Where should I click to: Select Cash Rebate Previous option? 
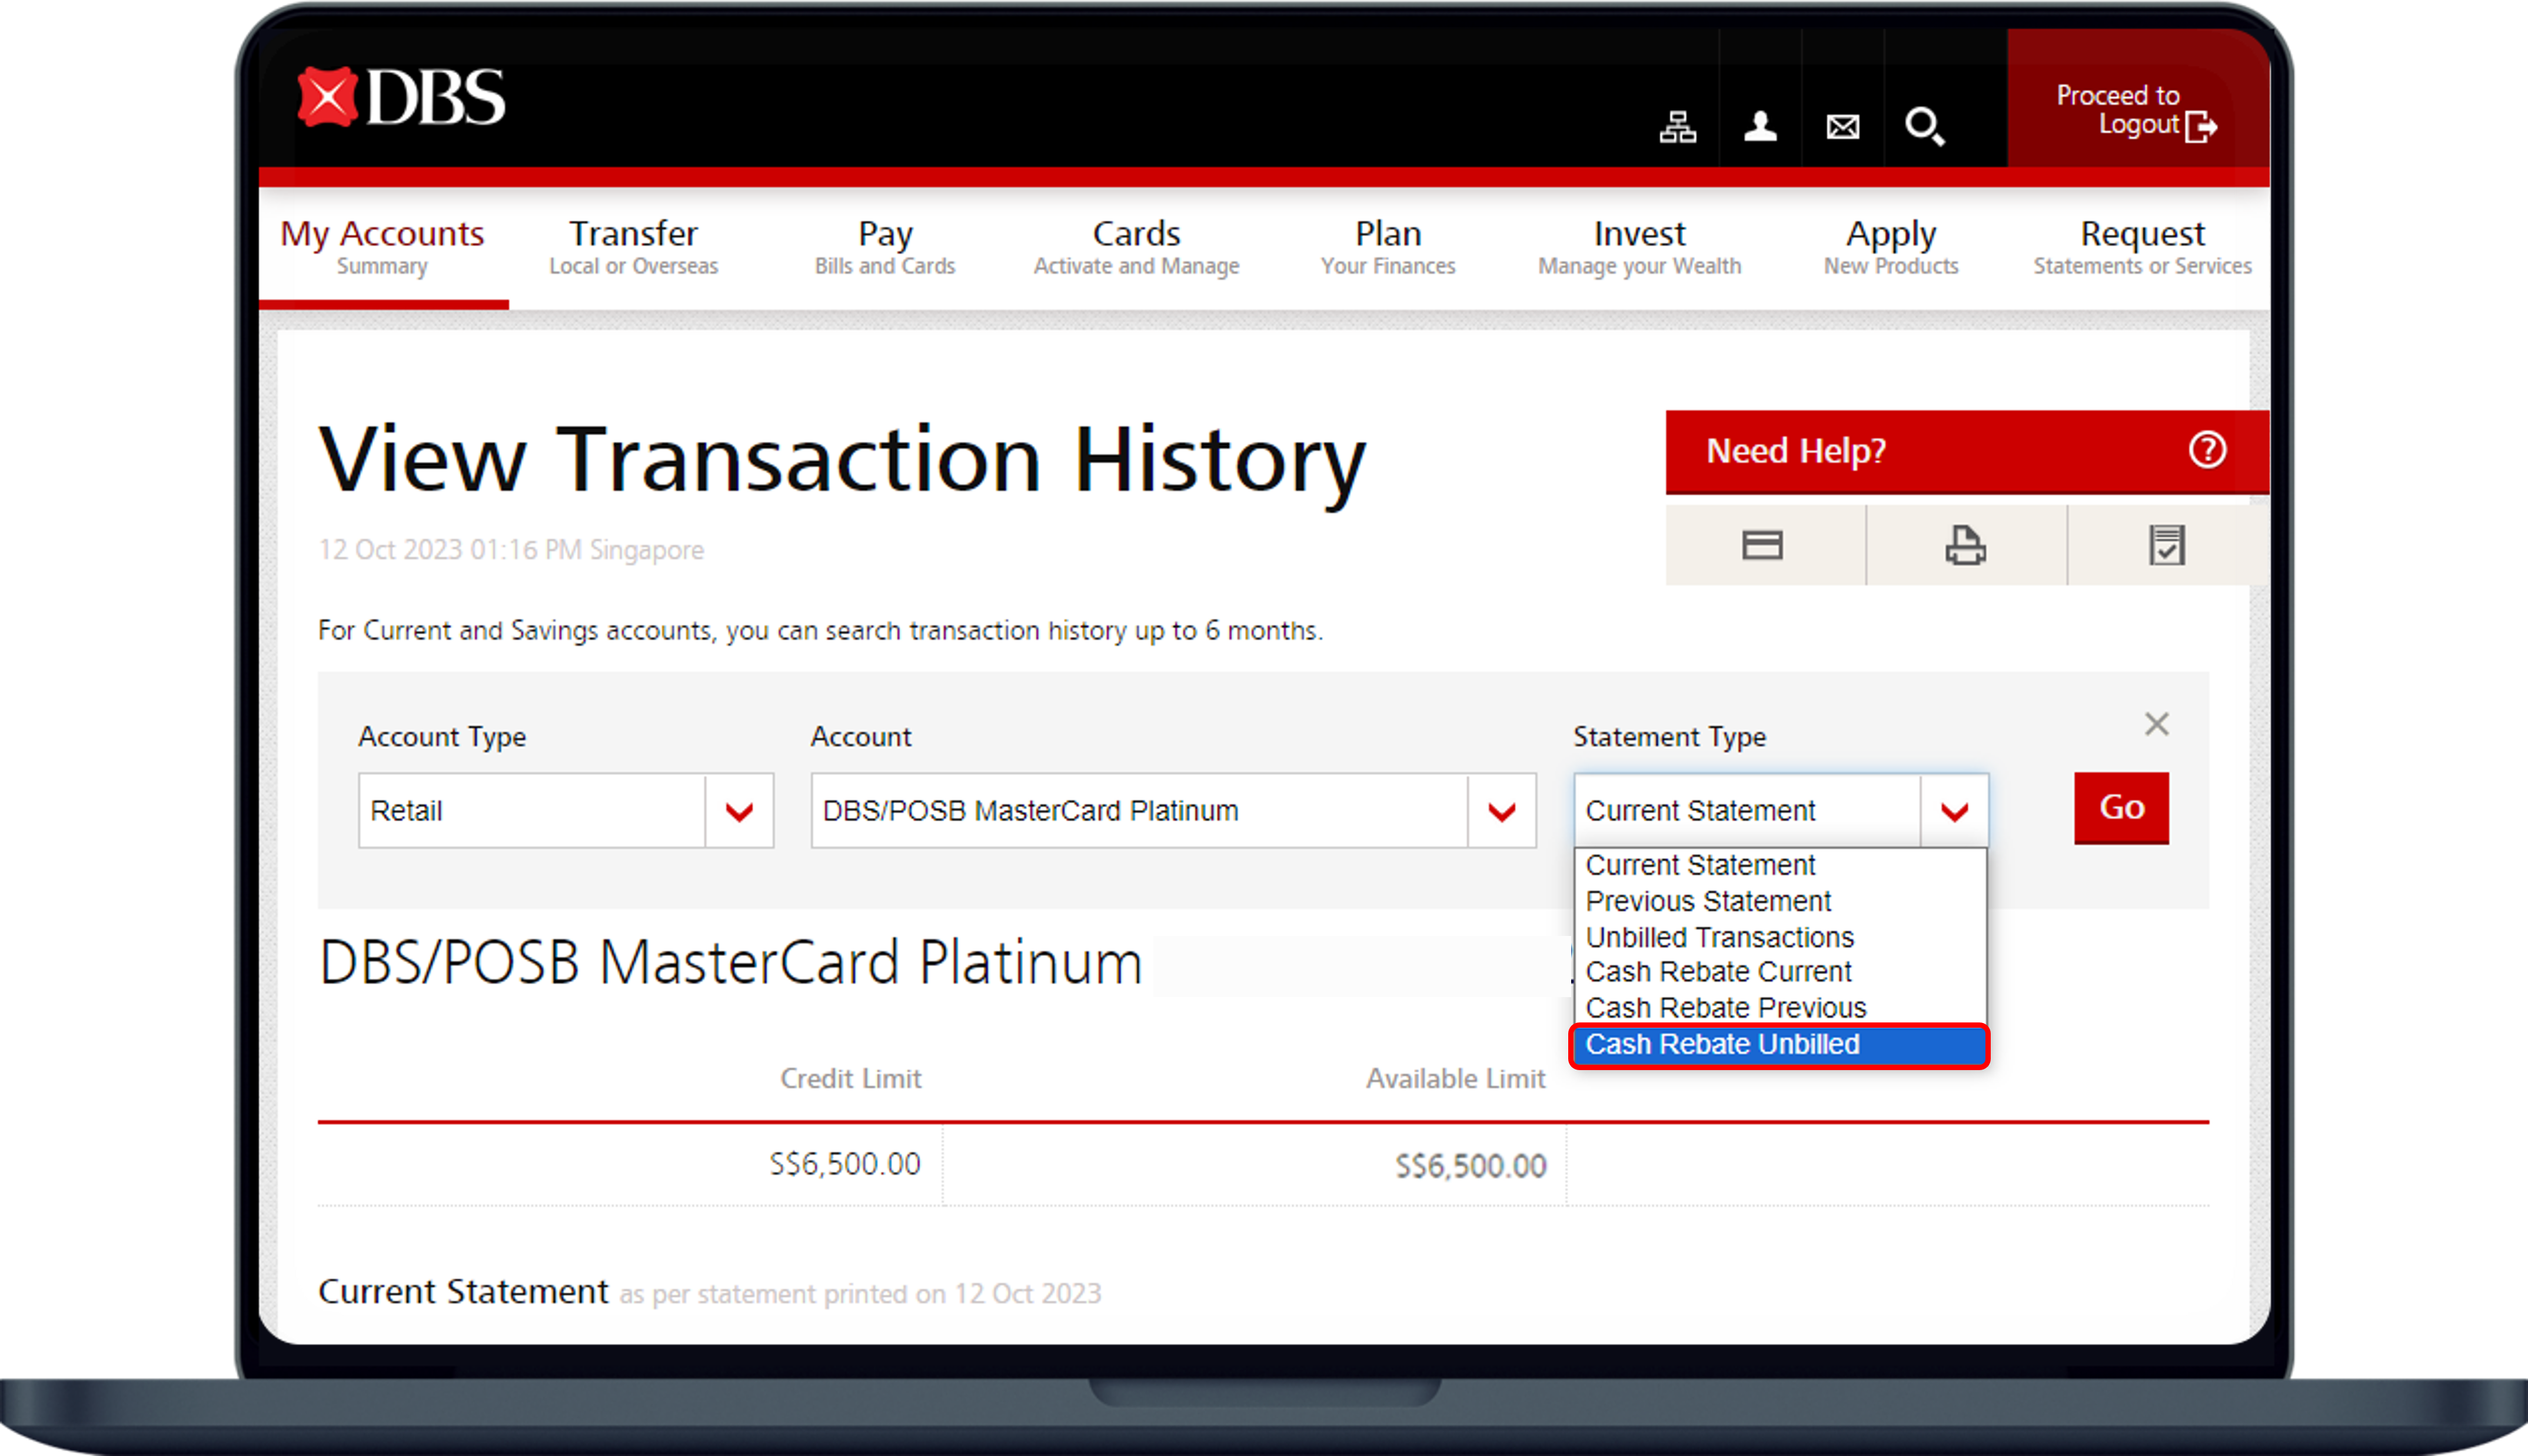coord(1780,1007)
